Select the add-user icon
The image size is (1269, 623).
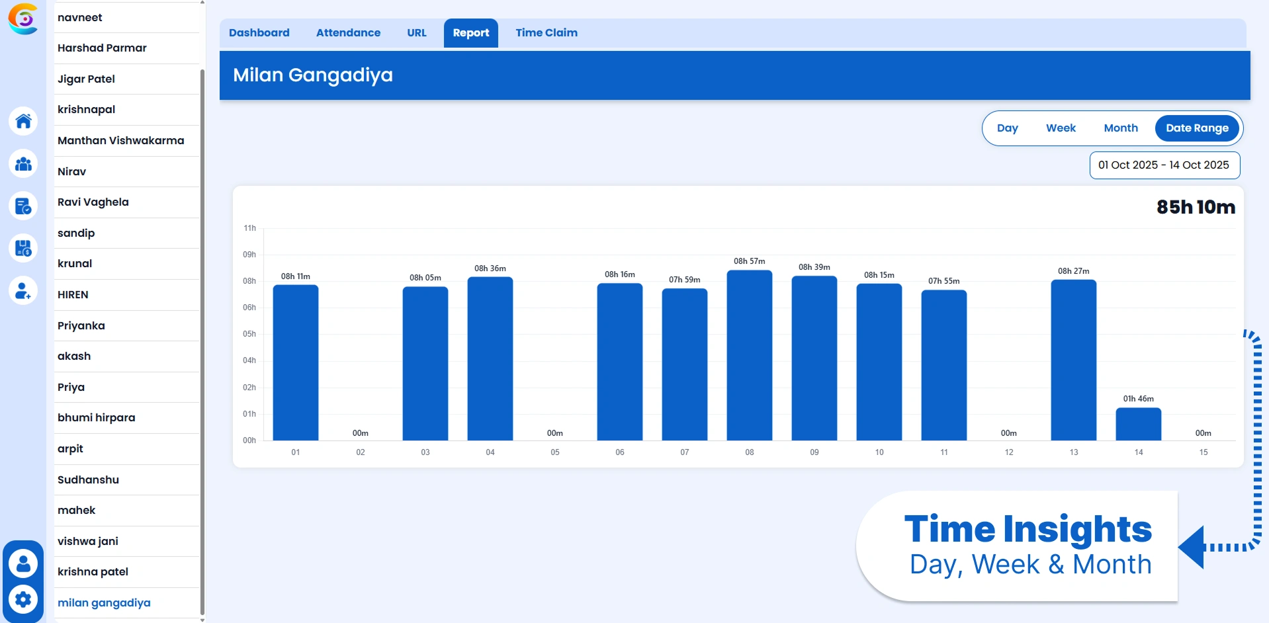tap(23, 290)
